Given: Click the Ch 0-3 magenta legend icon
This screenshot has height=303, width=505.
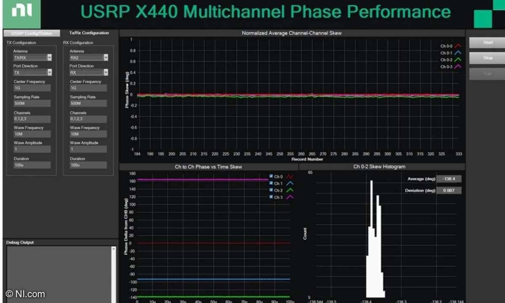Looking at the screenshot, I should point(458,66).
